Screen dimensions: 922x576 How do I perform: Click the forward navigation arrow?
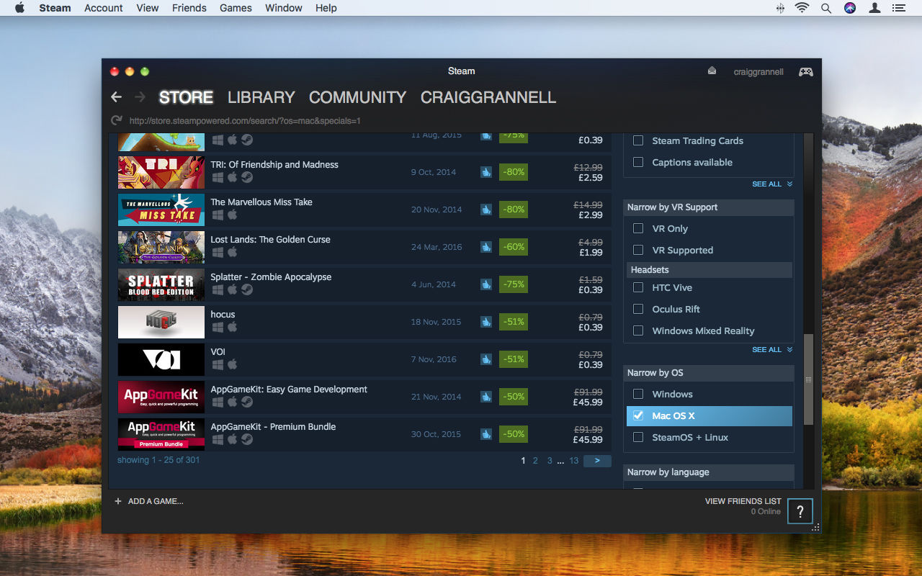coord(138,96)
